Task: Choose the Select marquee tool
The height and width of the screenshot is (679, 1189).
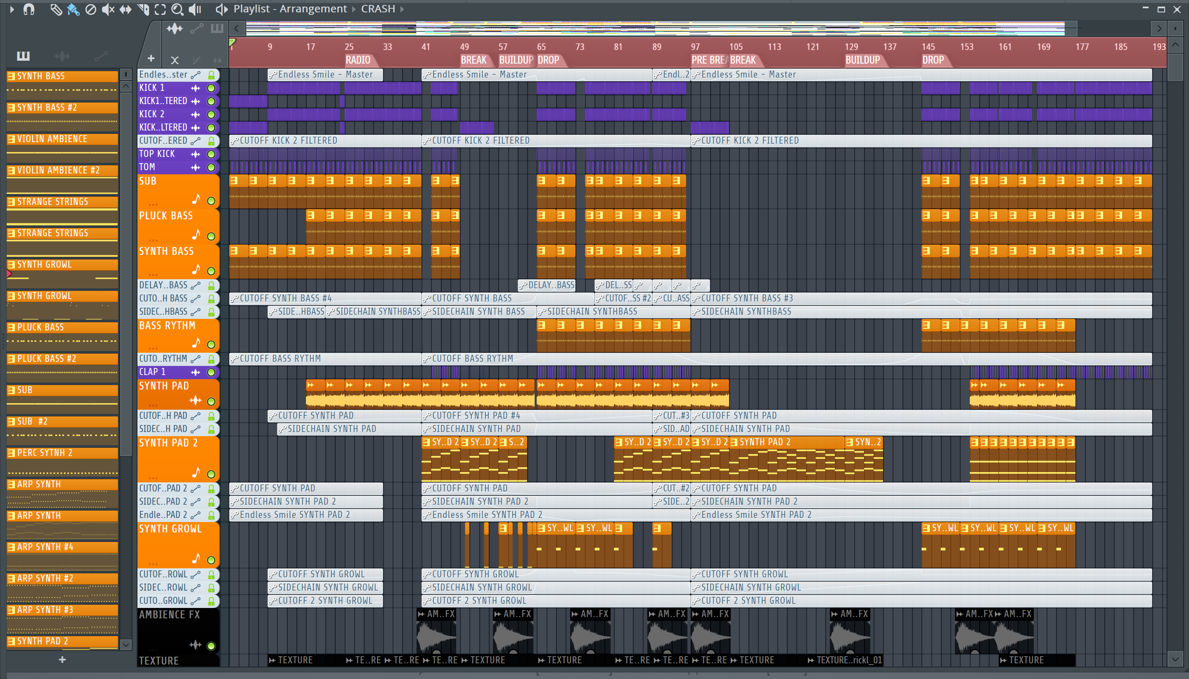Action: click(160, 9)
